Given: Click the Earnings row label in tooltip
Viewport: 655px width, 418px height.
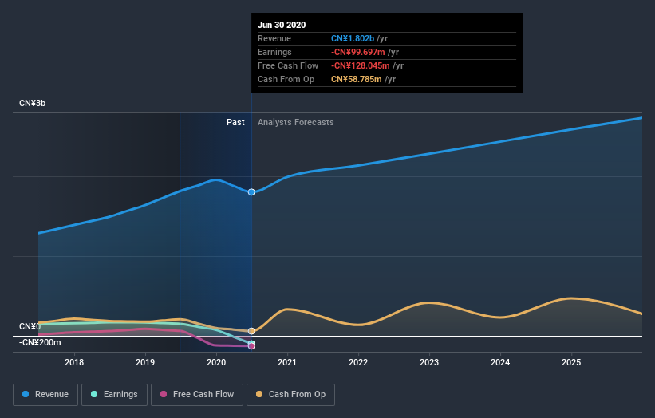Looking at the screenshot, I should point(275,52).
